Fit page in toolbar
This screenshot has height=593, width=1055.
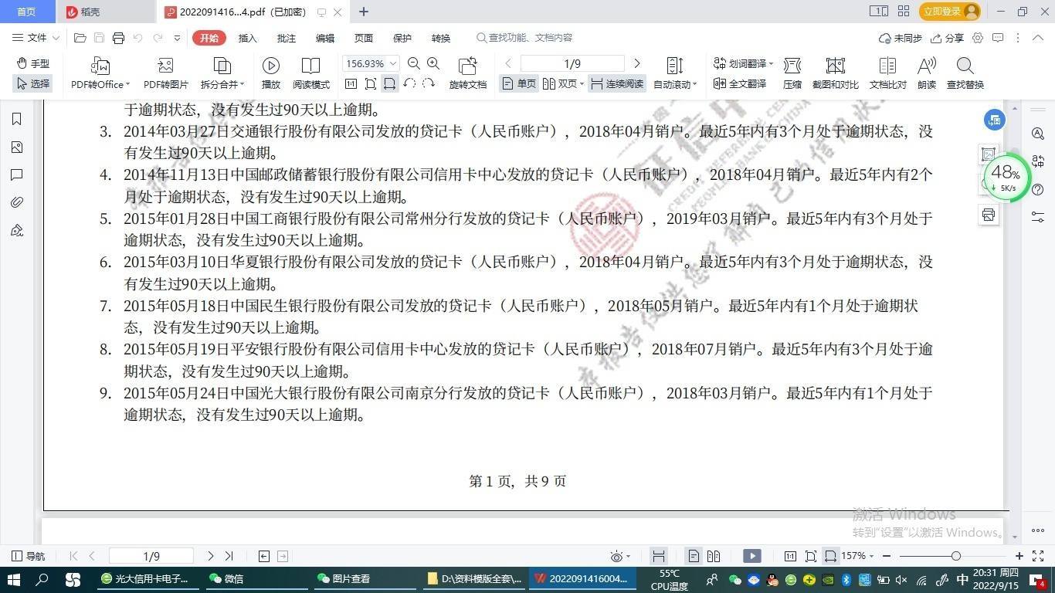(370, 83)
